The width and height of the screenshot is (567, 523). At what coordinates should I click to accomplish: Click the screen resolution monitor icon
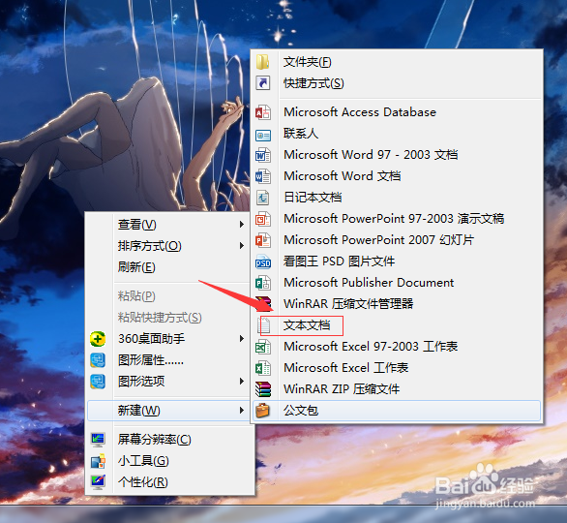click(98, 440)
